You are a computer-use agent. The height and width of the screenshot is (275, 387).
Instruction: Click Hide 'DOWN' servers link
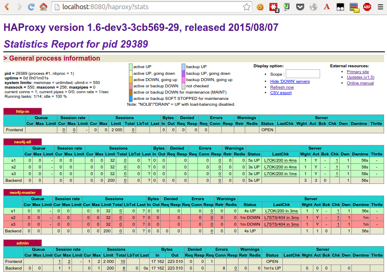click(290, 81)
